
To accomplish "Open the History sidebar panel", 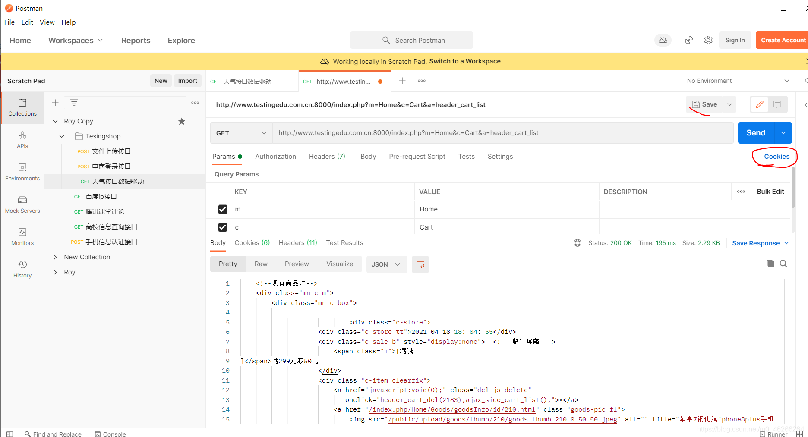I will (x=22, y=269).
